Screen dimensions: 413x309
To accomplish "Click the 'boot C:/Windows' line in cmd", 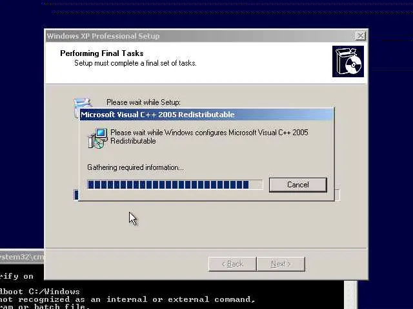I will [x=39, y=292].
